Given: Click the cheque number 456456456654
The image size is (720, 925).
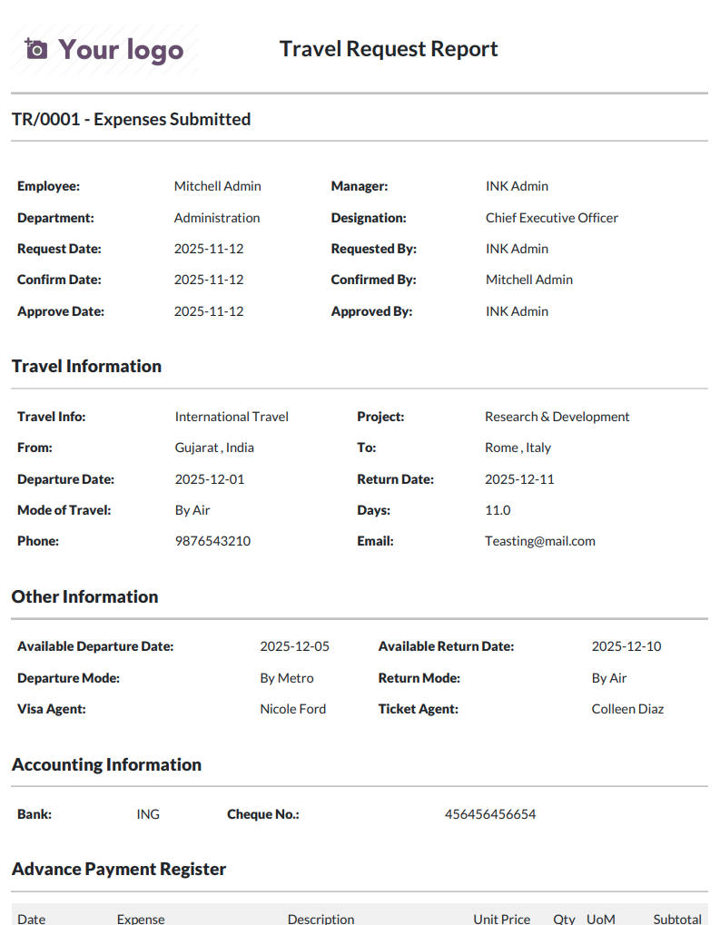Looking at the screenshot, I should (x=490, y=814).
